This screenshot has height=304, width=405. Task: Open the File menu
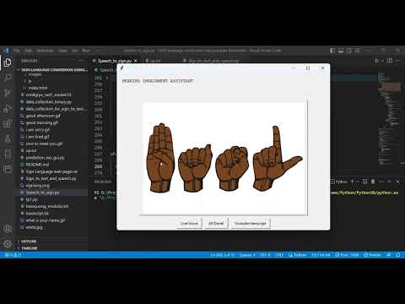pos(17,51)
